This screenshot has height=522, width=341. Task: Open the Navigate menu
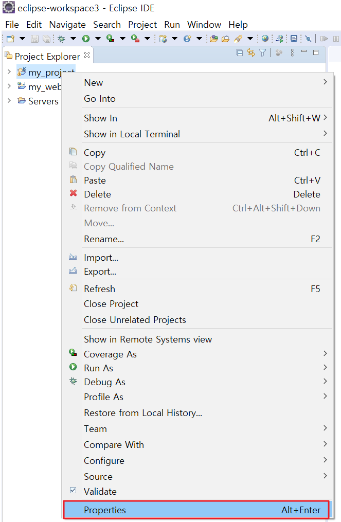point(67,24)
